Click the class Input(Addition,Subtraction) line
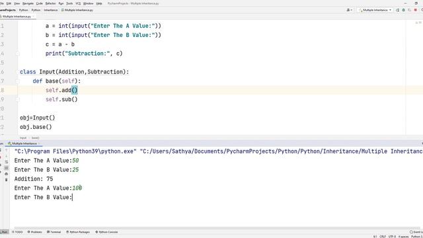 point(75,72)
